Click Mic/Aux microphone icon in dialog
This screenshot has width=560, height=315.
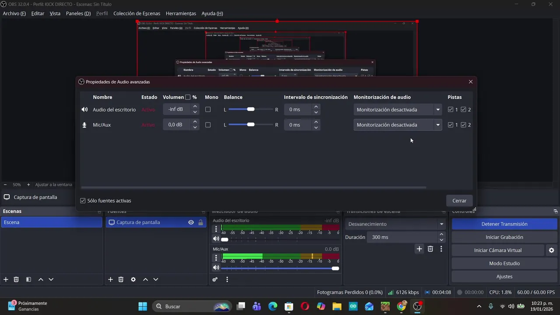(84, 125)
